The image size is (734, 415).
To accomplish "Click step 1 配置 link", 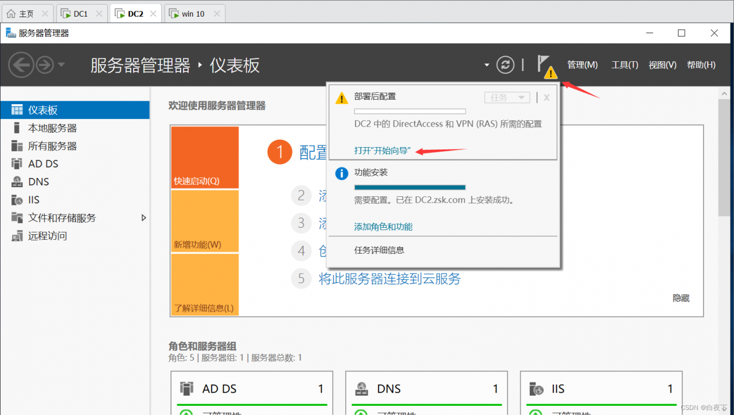I will tap(313, 152).
